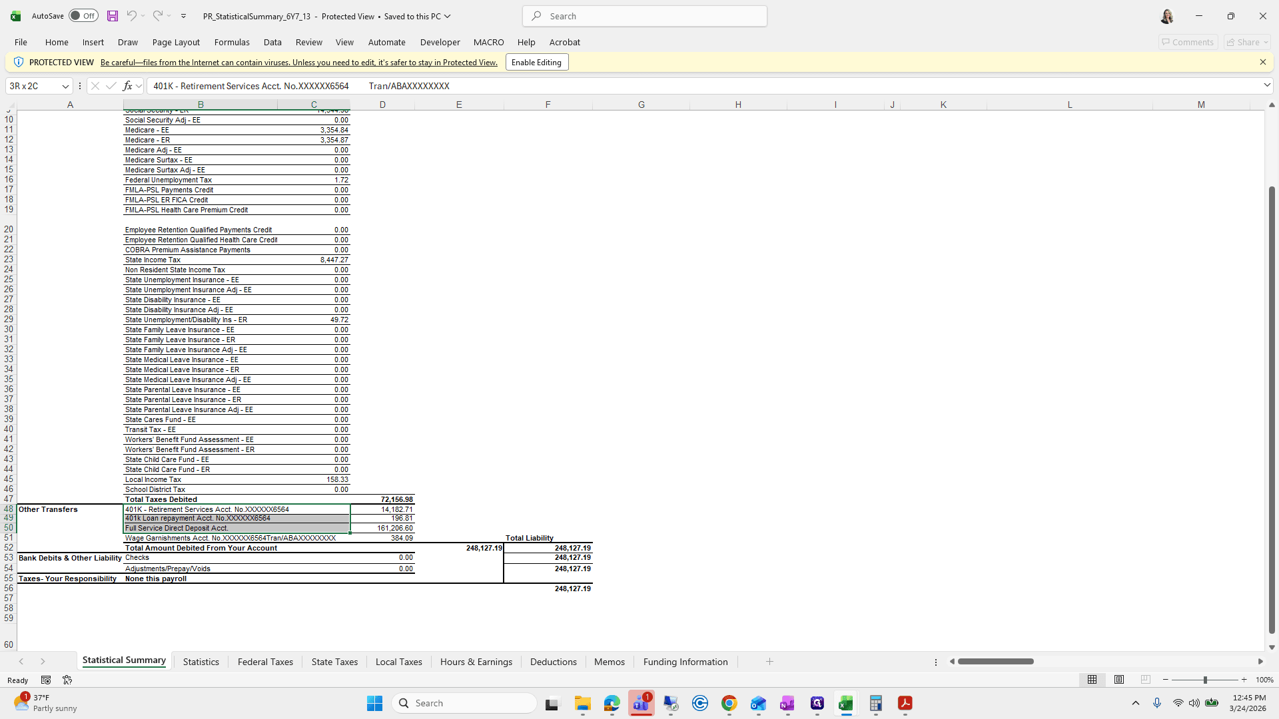Open the Insert Function fx button
The height and width of the screenshot is (719, 1279).
(127, 86)
